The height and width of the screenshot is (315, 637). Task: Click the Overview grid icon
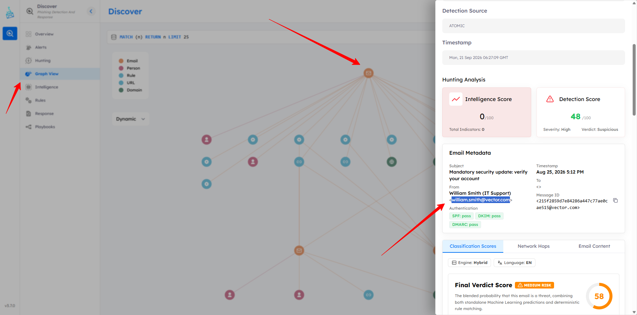coord(29,34)
